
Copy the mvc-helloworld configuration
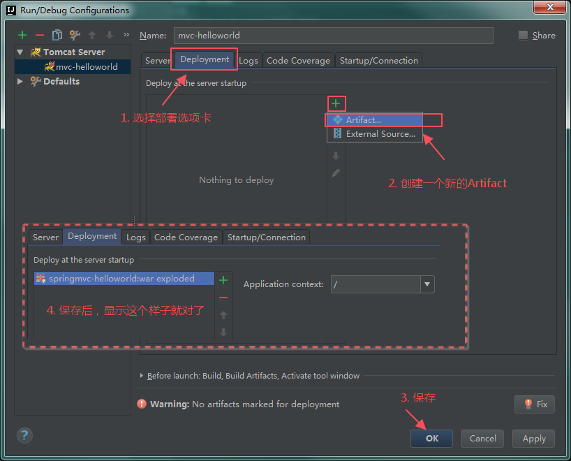(57, 35)
